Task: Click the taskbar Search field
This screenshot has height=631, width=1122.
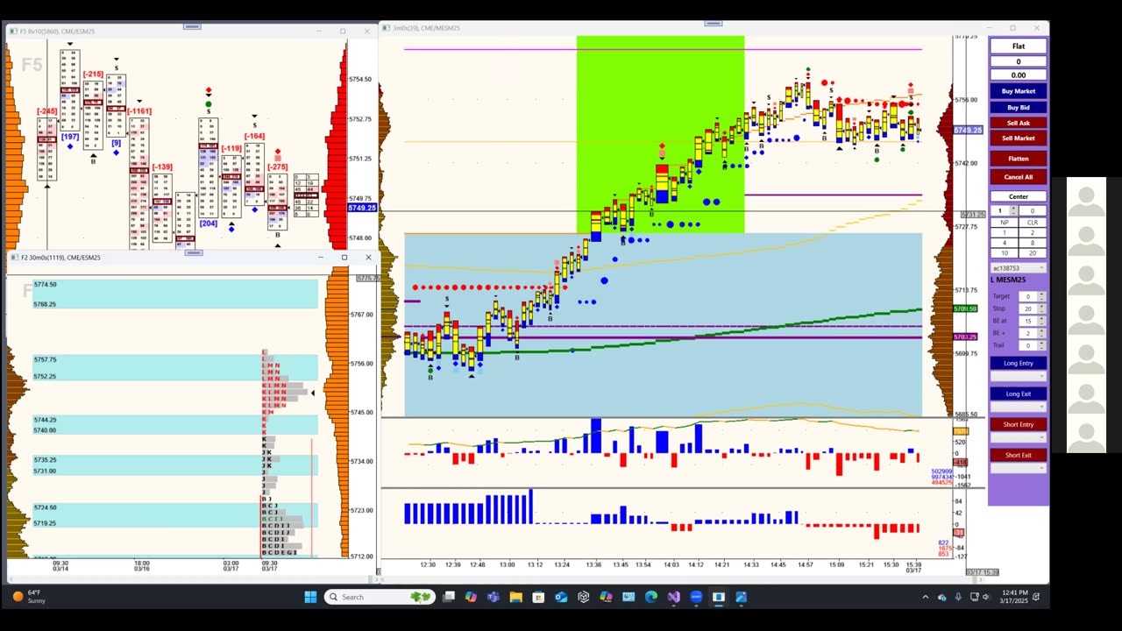Action: coord(378,597)
